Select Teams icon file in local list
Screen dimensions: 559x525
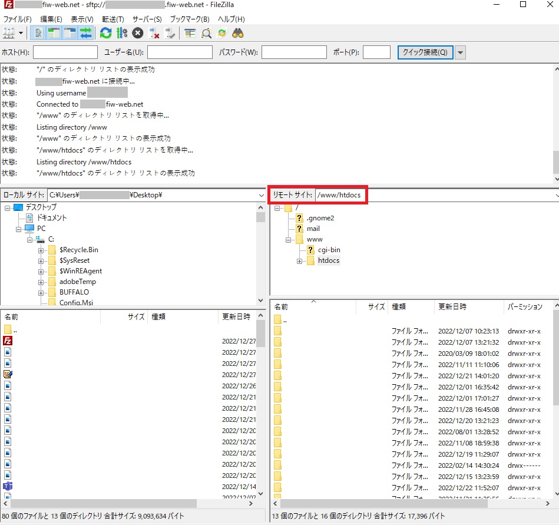click(x=8, y=486)
